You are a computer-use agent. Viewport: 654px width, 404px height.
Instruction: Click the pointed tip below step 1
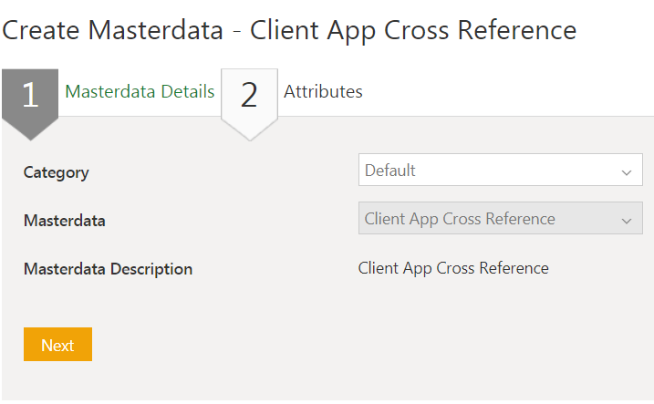pyautogui.click(x=30, y=131)
